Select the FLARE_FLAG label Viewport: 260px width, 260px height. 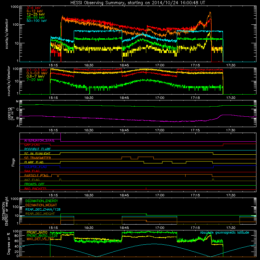(x=34, y=162)
